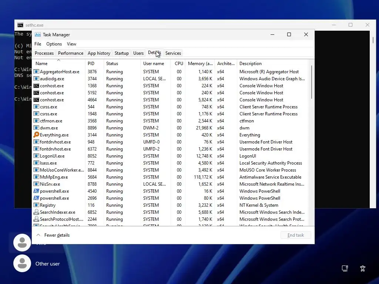Click the Everything.exe magnifier icon

pyautogui.click(x=36, y=135)
